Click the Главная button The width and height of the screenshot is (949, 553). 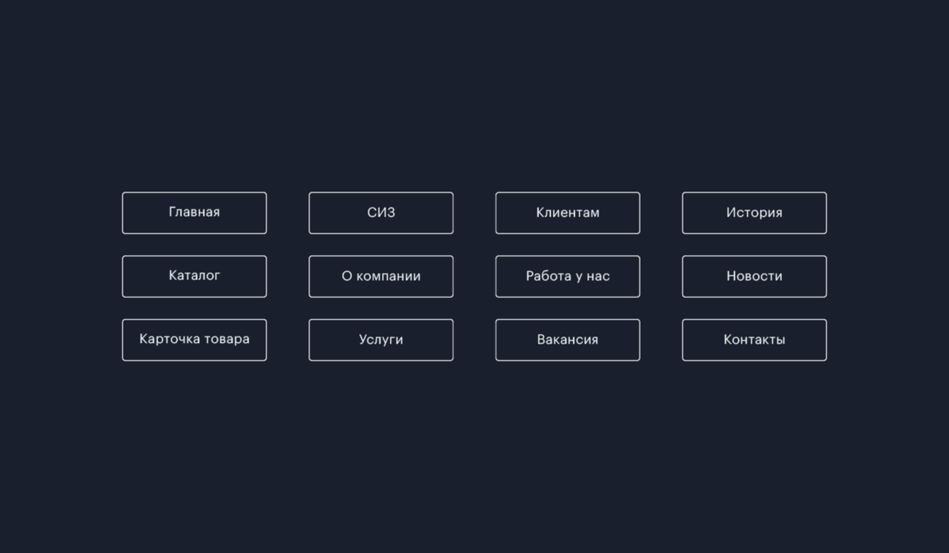point(194,213)
